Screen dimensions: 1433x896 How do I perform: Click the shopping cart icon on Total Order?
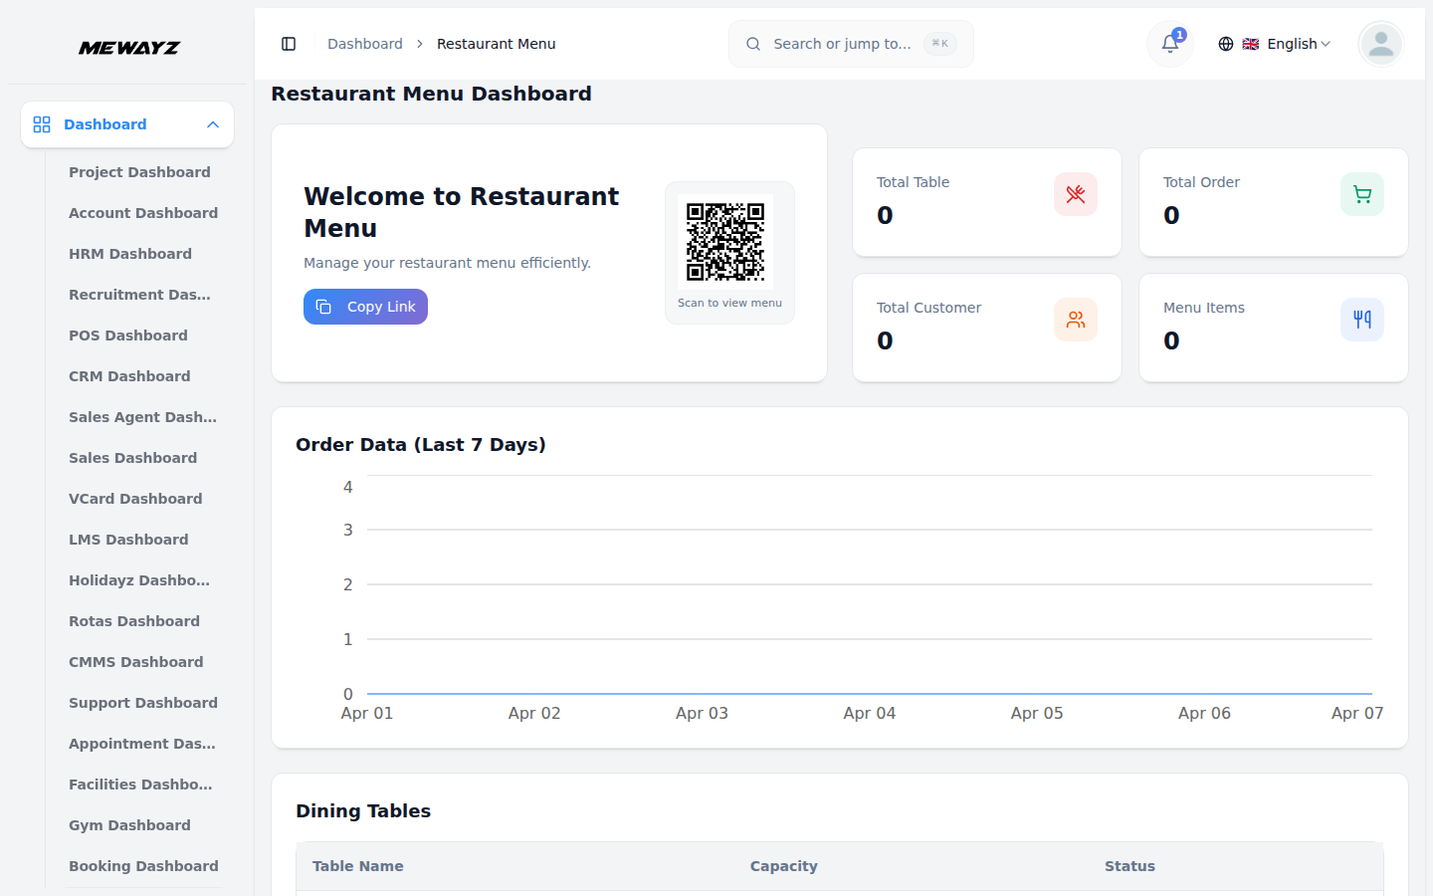point(1362,194)
